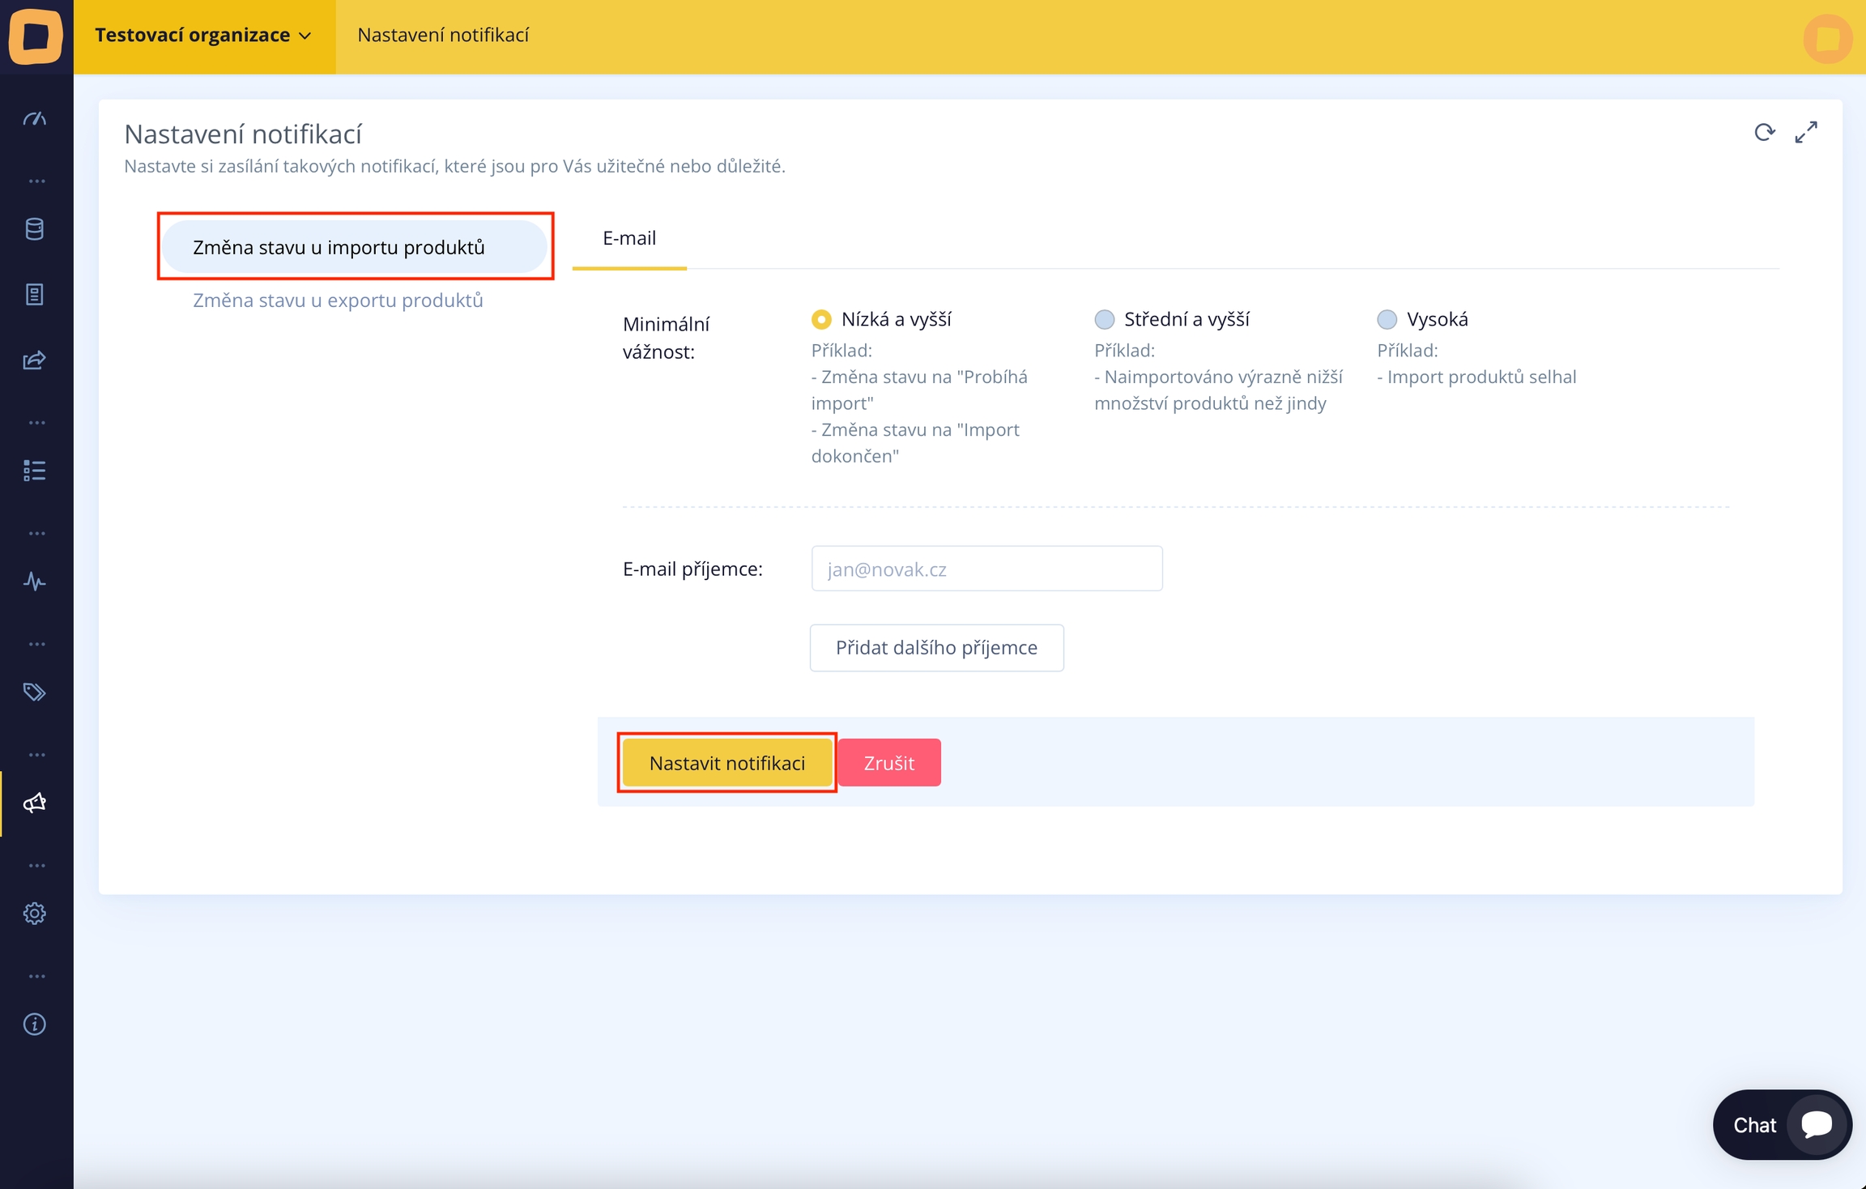Select the 'Nízká a vyšší' radio option
The height and width of the screenshot is (1189, 1866).
tap(821, 319)
